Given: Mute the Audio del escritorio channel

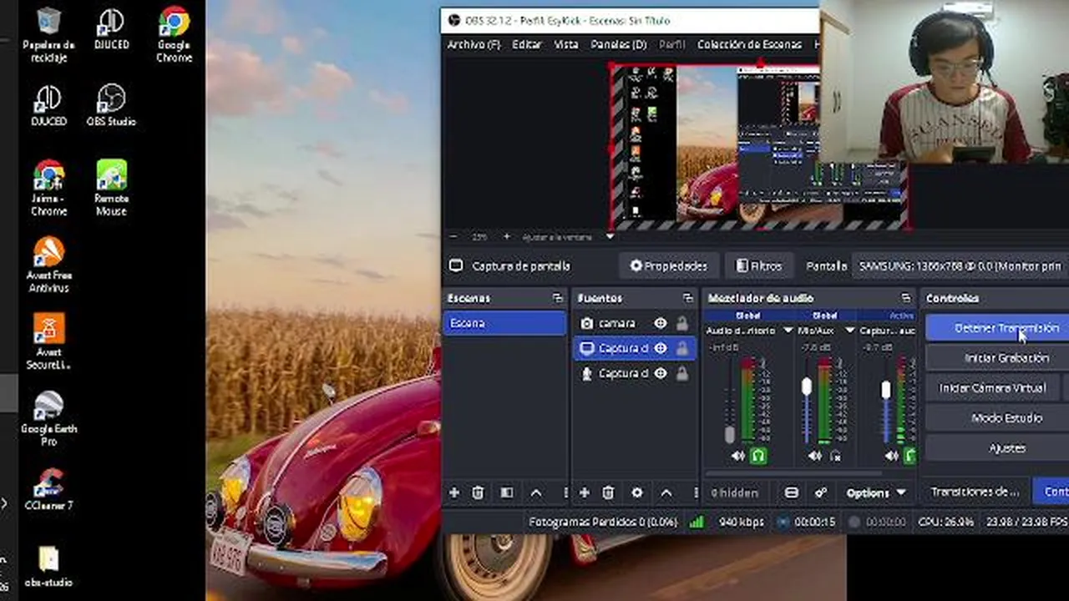Looking at the screenshot, I should 737,456.
